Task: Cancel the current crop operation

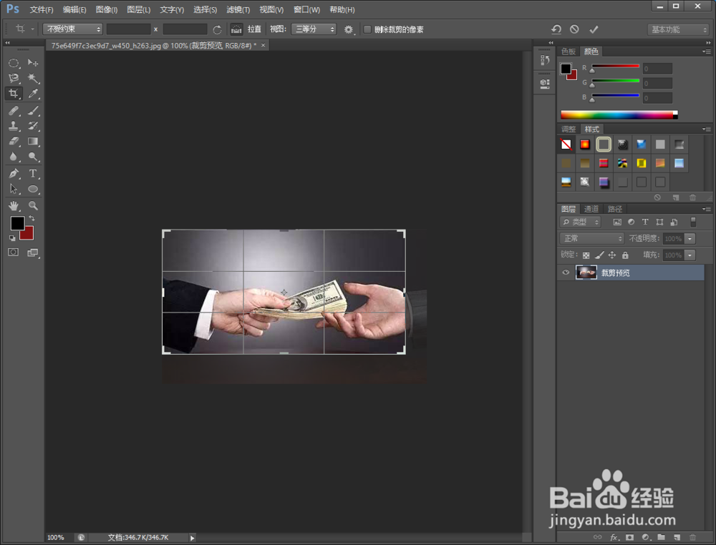Action: tap(574, 29)
